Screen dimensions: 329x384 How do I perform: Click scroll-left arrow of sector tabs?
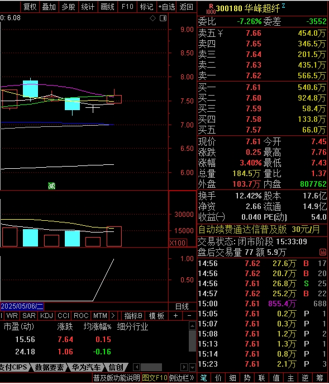(137, 367)
